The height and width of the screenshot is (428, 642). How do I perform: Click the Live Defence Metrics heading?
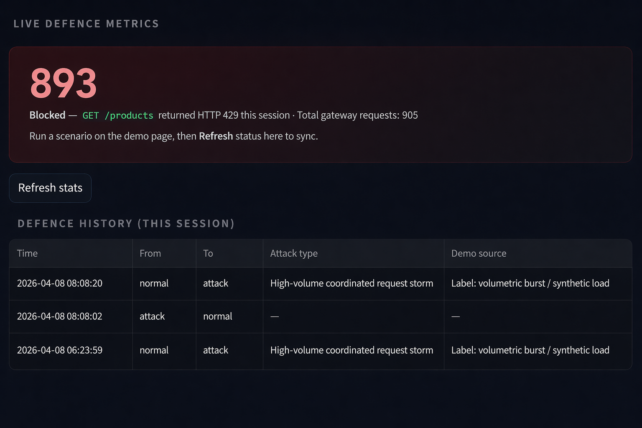point(86,24)
